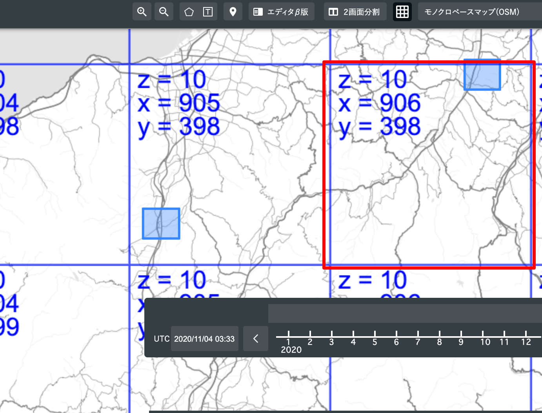Jump to month 1 on timeline
This screenshot has height=413, width=542.
point(288,342)
